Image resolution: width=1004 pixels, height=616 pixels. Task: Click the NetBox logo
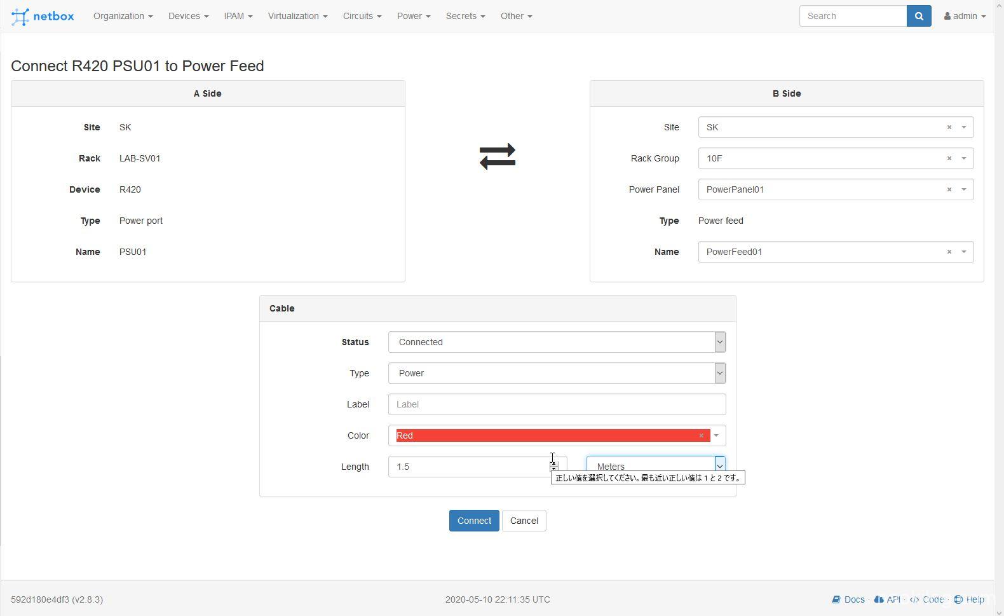click(43, 17)
